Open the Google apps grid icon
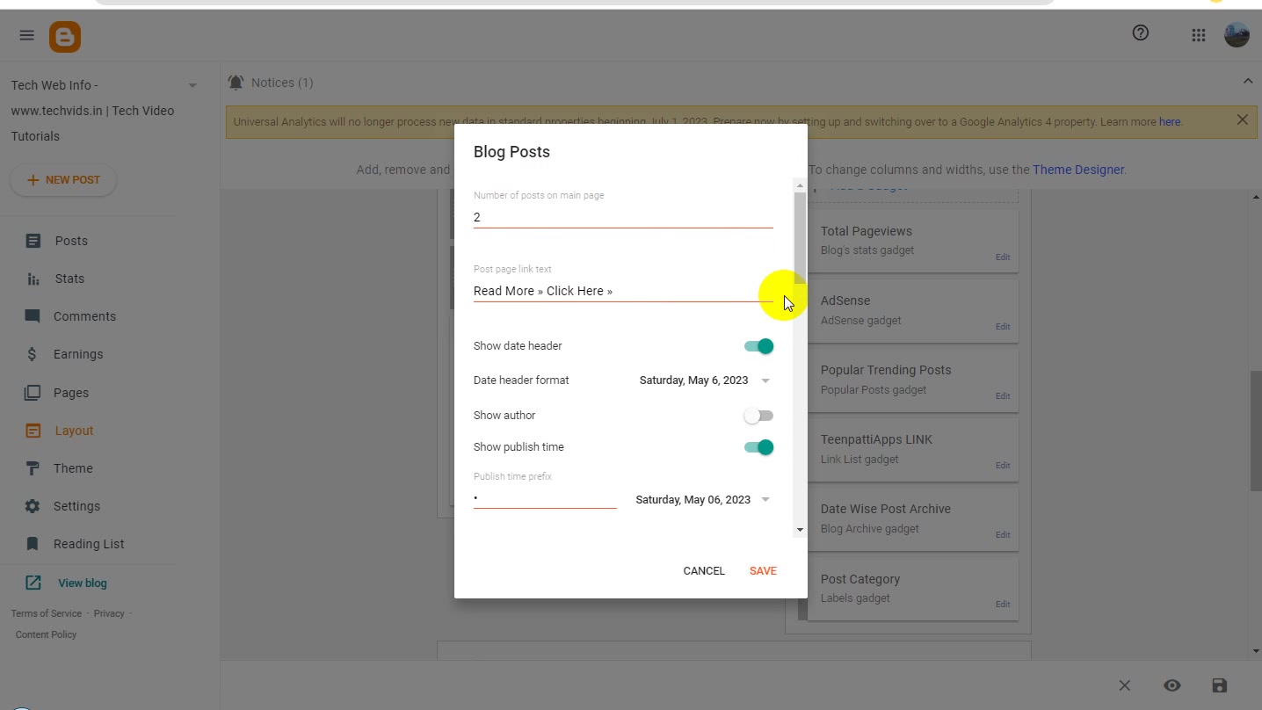This screenshot has width=1262, height=710. [x=1199, y=35]
